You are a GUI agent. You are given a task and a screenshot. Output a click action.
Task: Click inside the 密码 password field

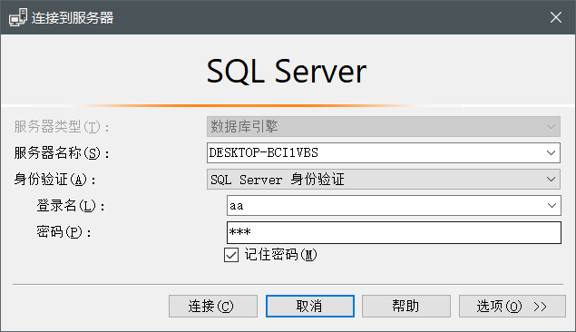pyautogui.click(x=394, y=232)
